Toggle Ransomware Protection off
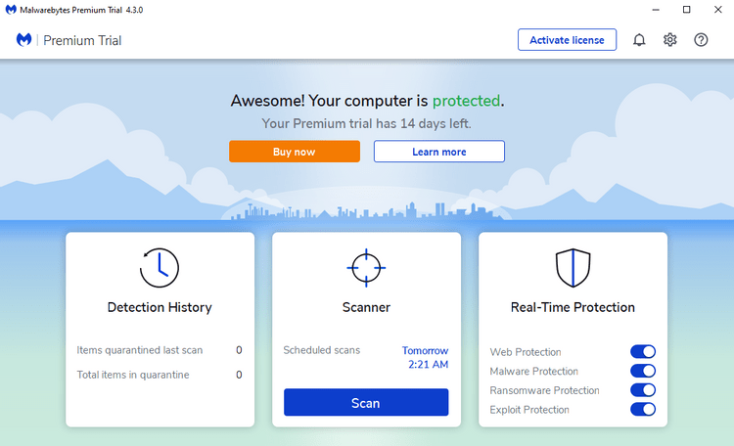734x446 pixels. (643, 390)
